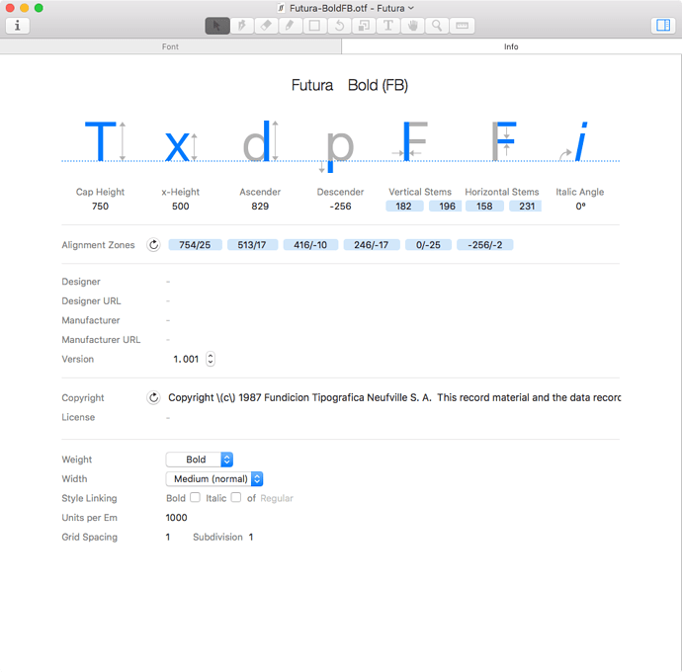Select the Text tool

[x=388, y=26]
